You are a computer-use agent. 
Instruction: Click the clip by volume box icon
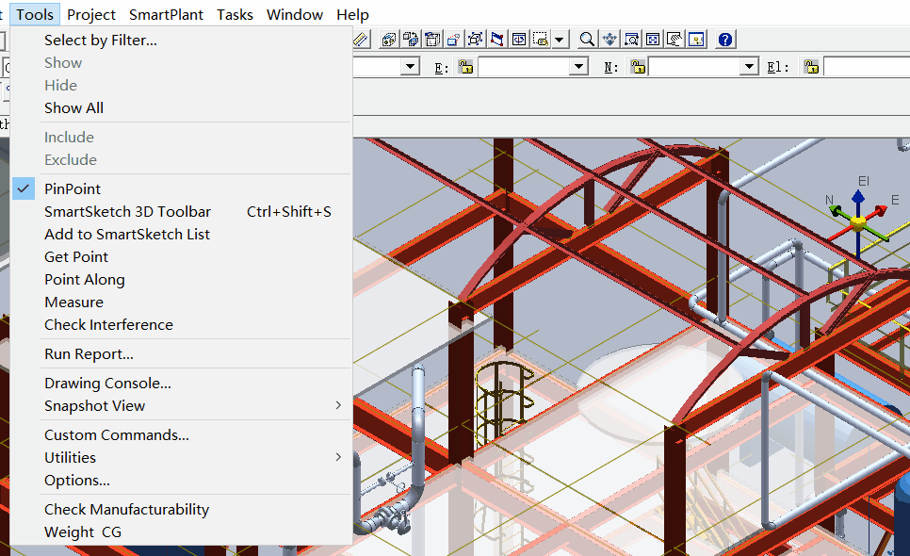pyautogui.click(x=432, y=40)
